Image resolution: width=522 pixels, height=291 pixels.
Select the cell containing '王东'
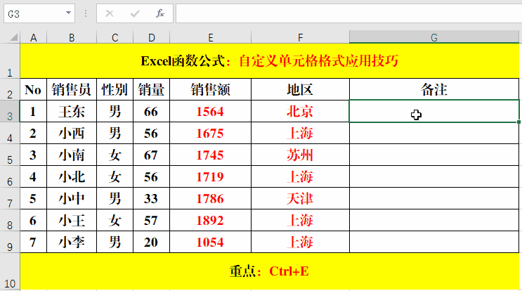pyautogui.click(x=72, y=111)
